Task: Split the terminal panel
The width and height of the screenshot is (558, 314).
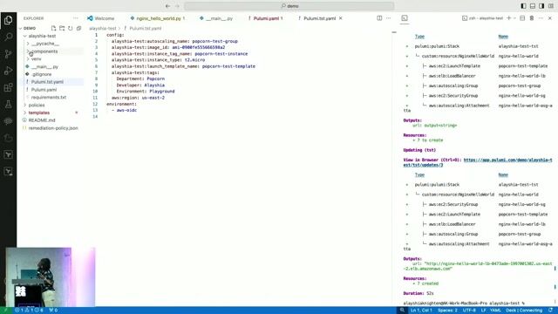Action: tap(522, 18)
